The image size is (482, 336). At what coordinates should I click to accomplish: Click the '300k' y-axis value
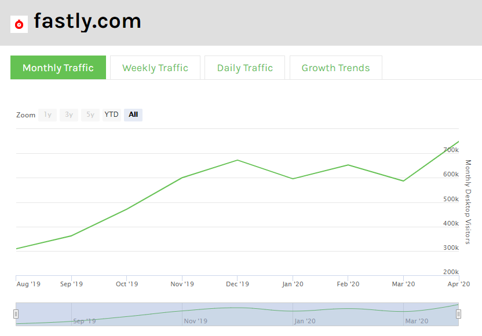451,248
